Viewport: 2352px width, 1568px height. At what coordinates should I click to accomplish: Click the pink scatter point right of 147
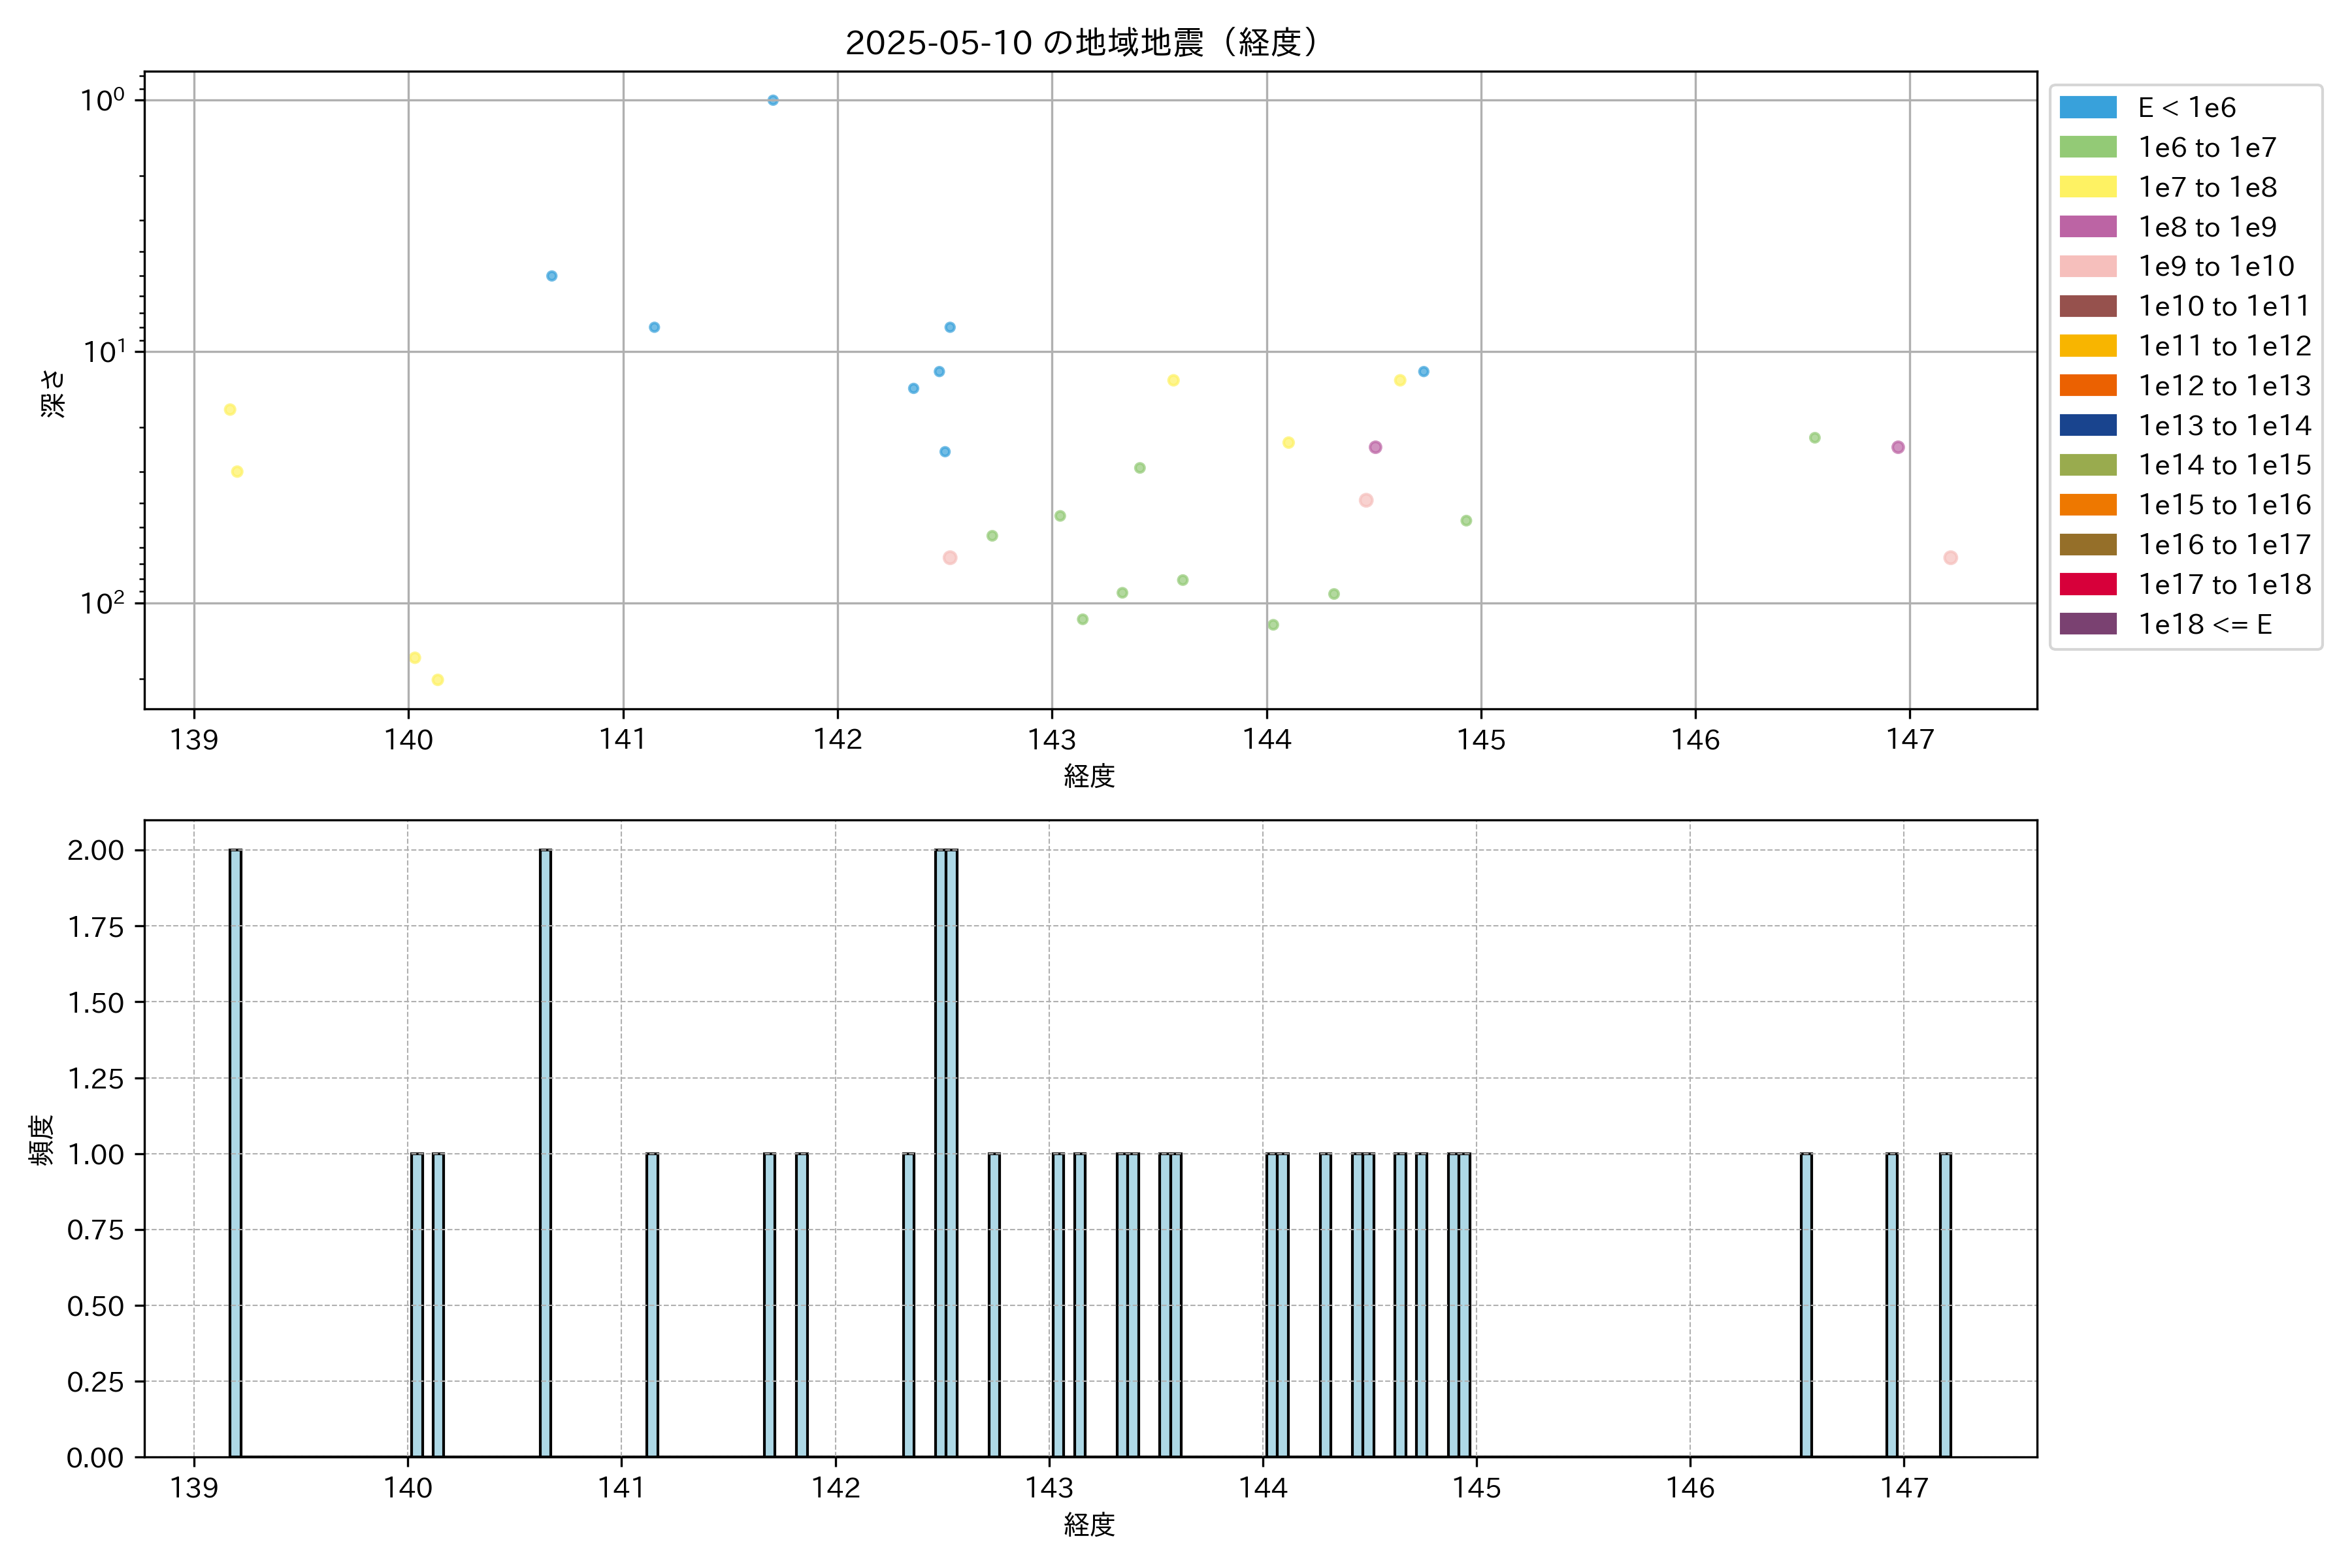point(1950,558)
